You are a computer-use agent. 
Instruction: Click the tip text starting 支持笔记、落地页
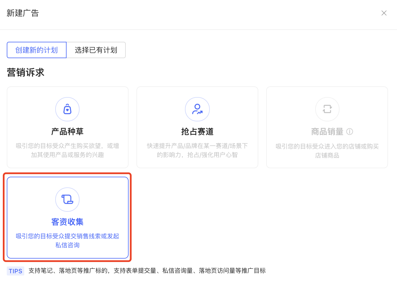click(x=147, y=271)
